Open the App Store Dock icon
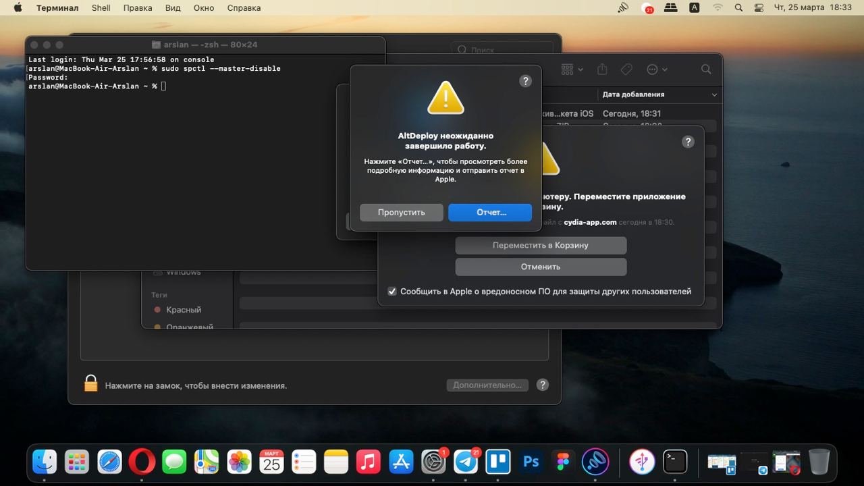This screenshot has height=486, width=864. pos(401,462)
